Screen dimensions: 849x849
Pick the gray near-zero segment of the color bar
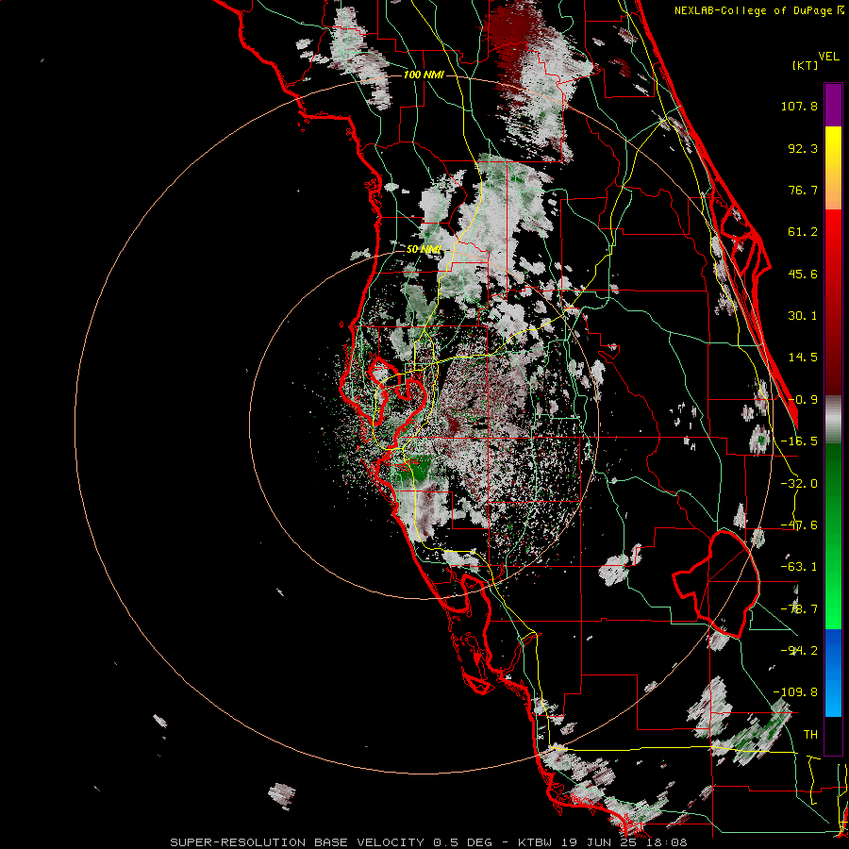(833, 420)
